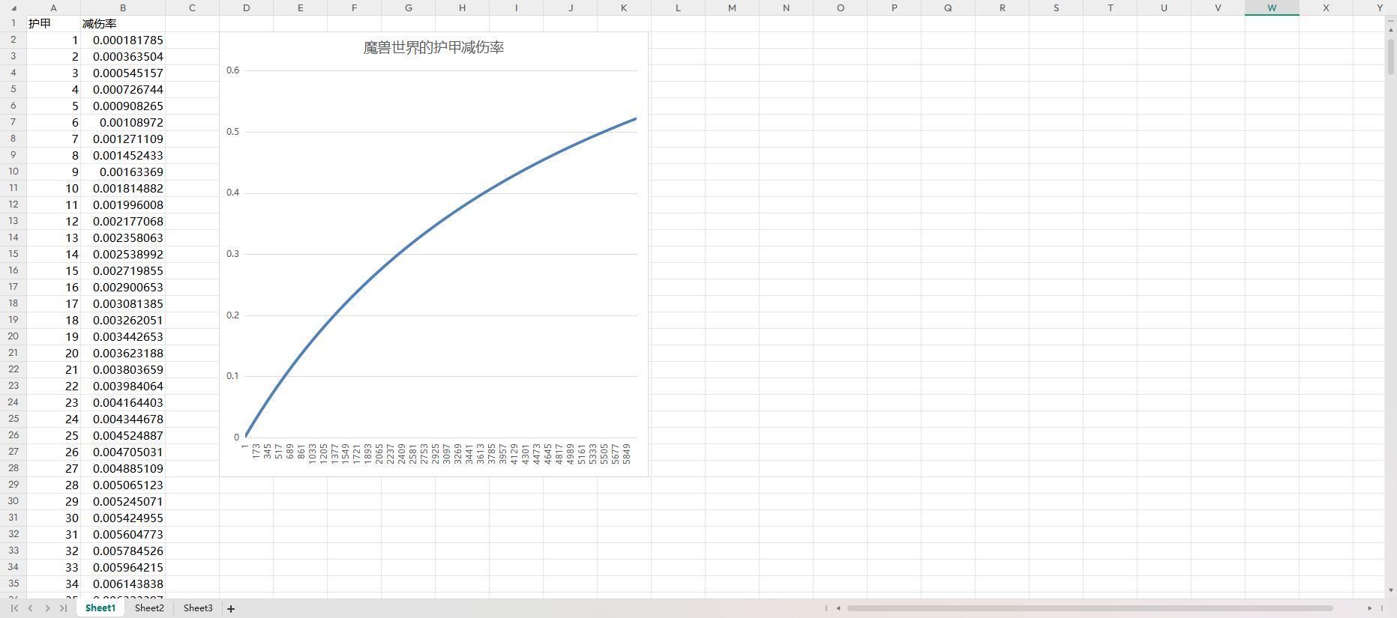Go to the next sheet arrow

click(x=47, y=608)
